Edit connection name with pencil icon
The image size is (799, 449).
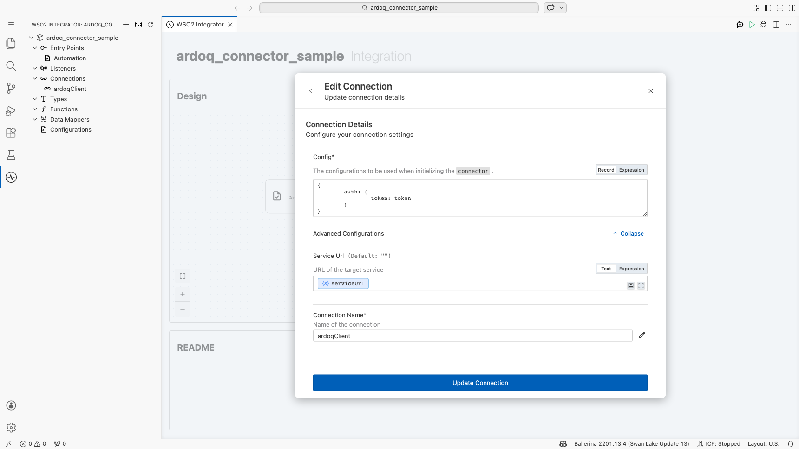[642, 335]
